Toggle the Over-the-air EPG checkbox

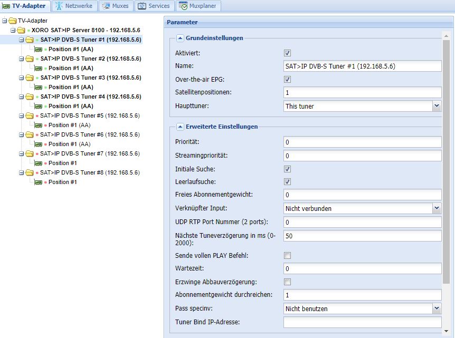(x=287, y=80)
